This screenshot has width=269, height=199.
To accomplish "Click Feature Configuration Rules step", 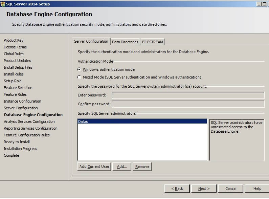I will pyautogui.click(x=27, y=135).
